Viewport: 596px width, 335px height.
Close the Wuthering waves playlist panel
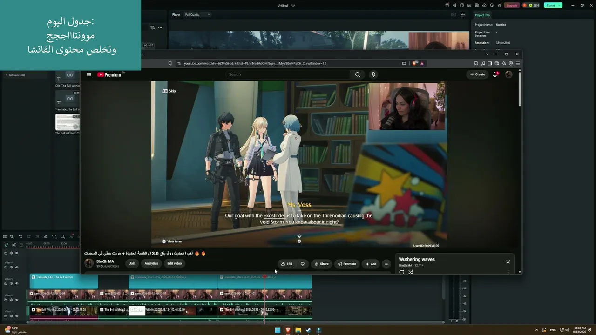pyautogui.click(x=508, y=261)
